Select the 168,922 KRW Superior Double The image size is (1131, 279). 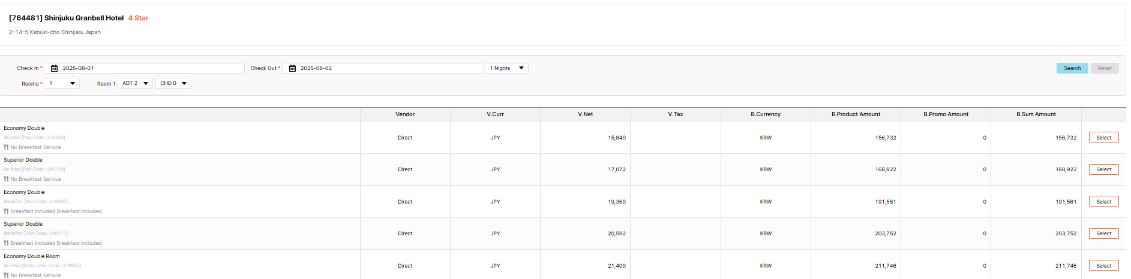point(1104,169)
